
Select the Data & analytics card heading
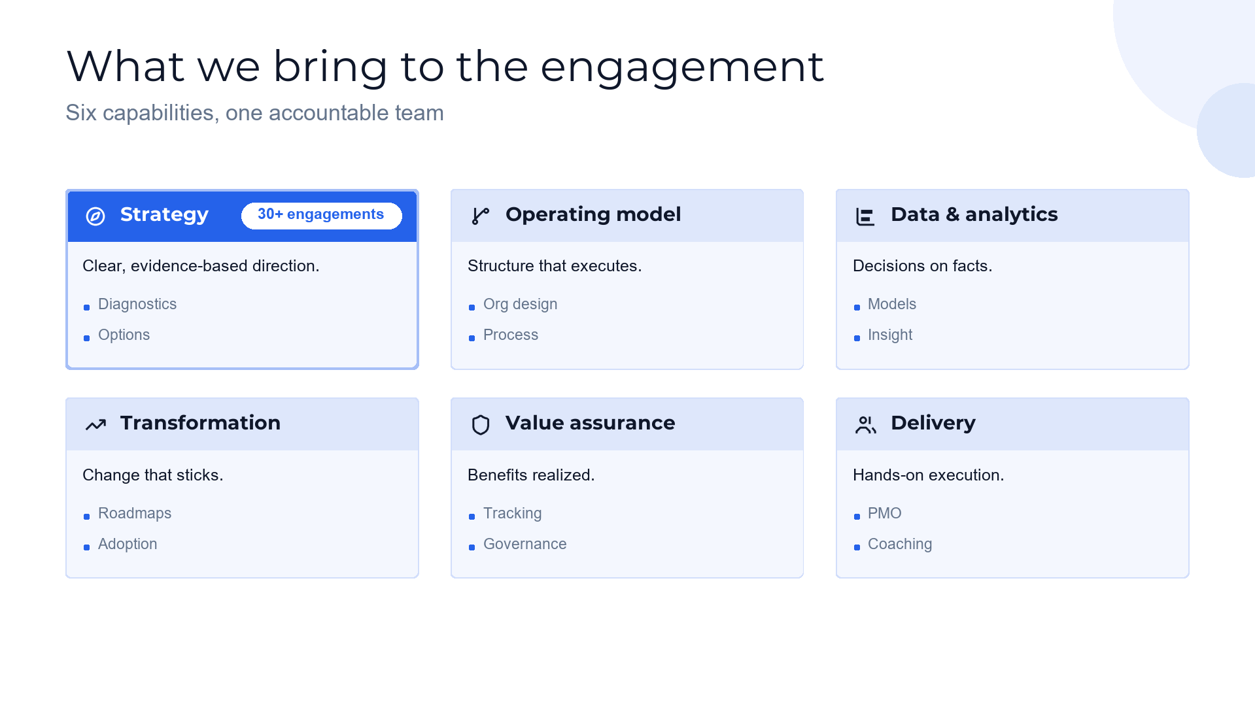point(974,214)
